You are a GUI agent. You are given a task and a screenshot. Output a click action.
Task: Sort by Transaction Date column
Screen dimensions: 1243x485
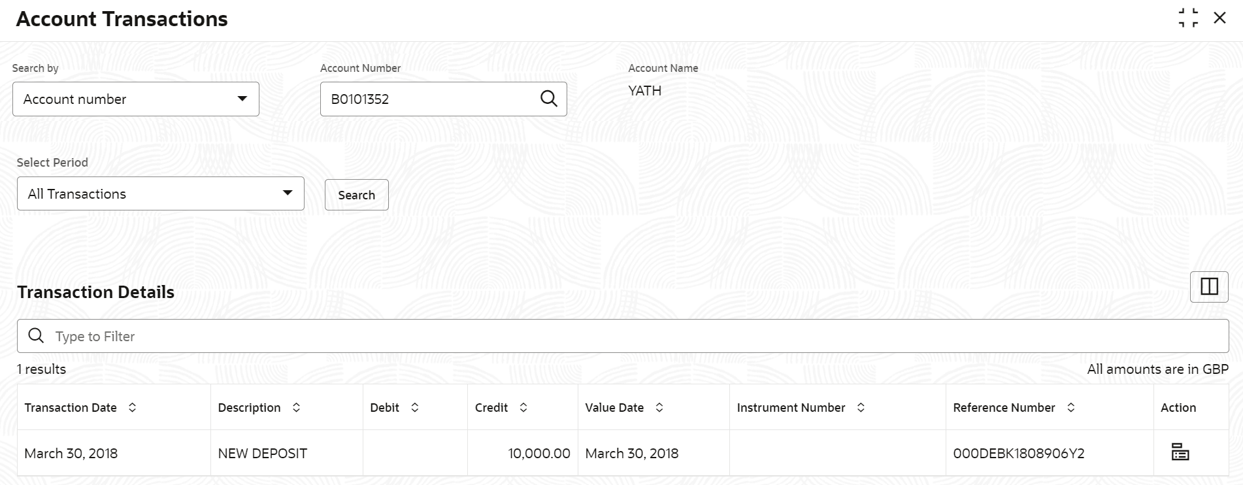(x=133, y=408)
